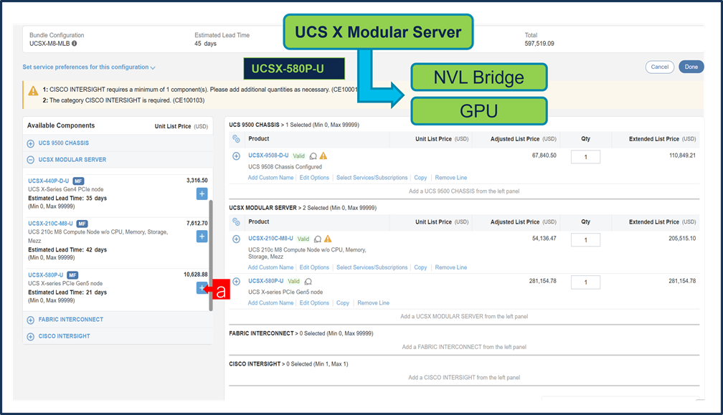Open UCSX-210C-M8-U link in selected products
The height and width of the screenshot is (415, 723).
270,239
